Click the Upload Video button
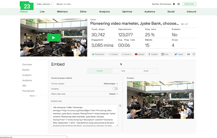Image resolution: width=217 pixels, height=138 pixels. [x=189, y=4]
